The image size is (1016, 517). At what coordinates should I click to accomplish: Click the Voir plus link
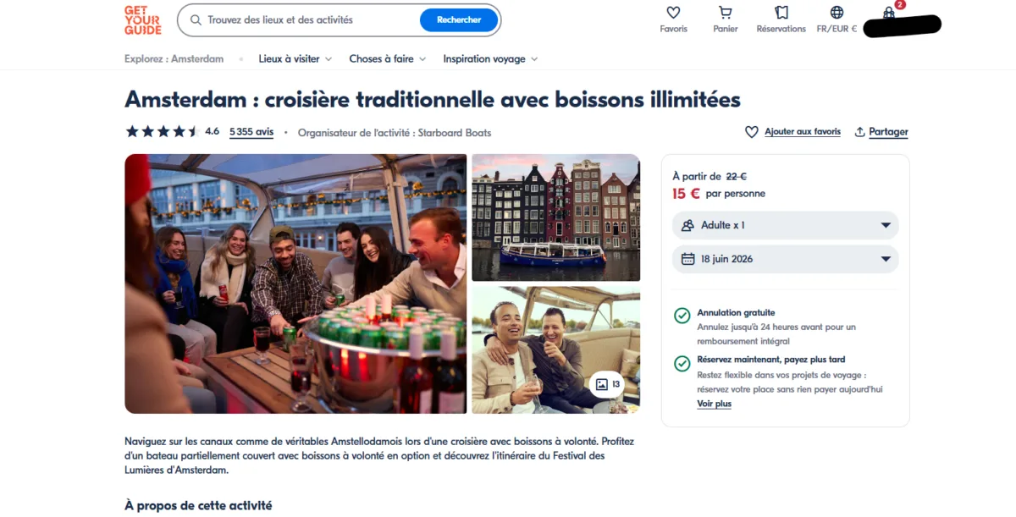715,404
